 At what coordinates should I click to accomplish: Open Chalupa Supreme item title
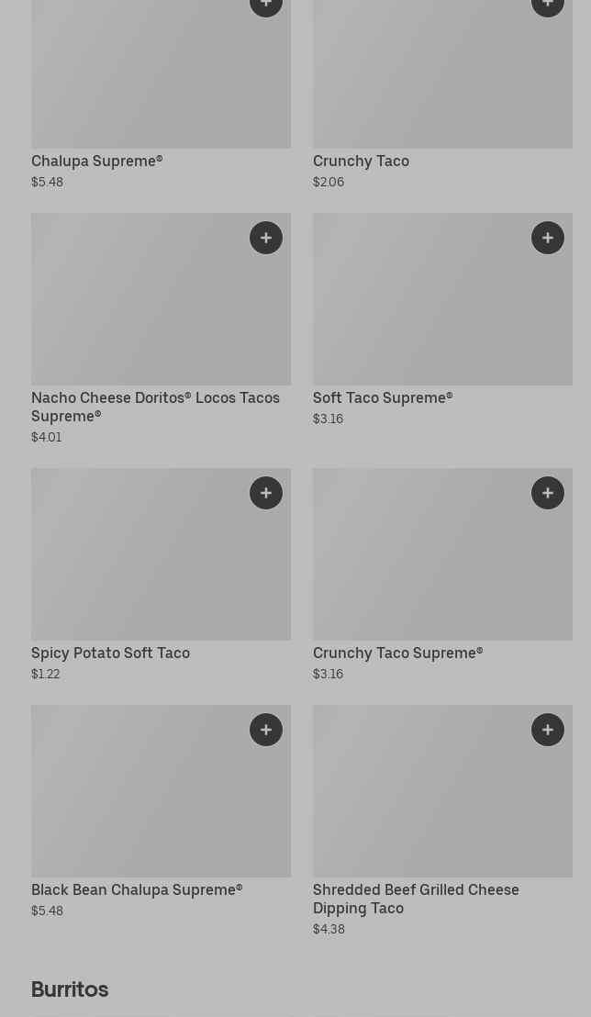tap(96, 161)
